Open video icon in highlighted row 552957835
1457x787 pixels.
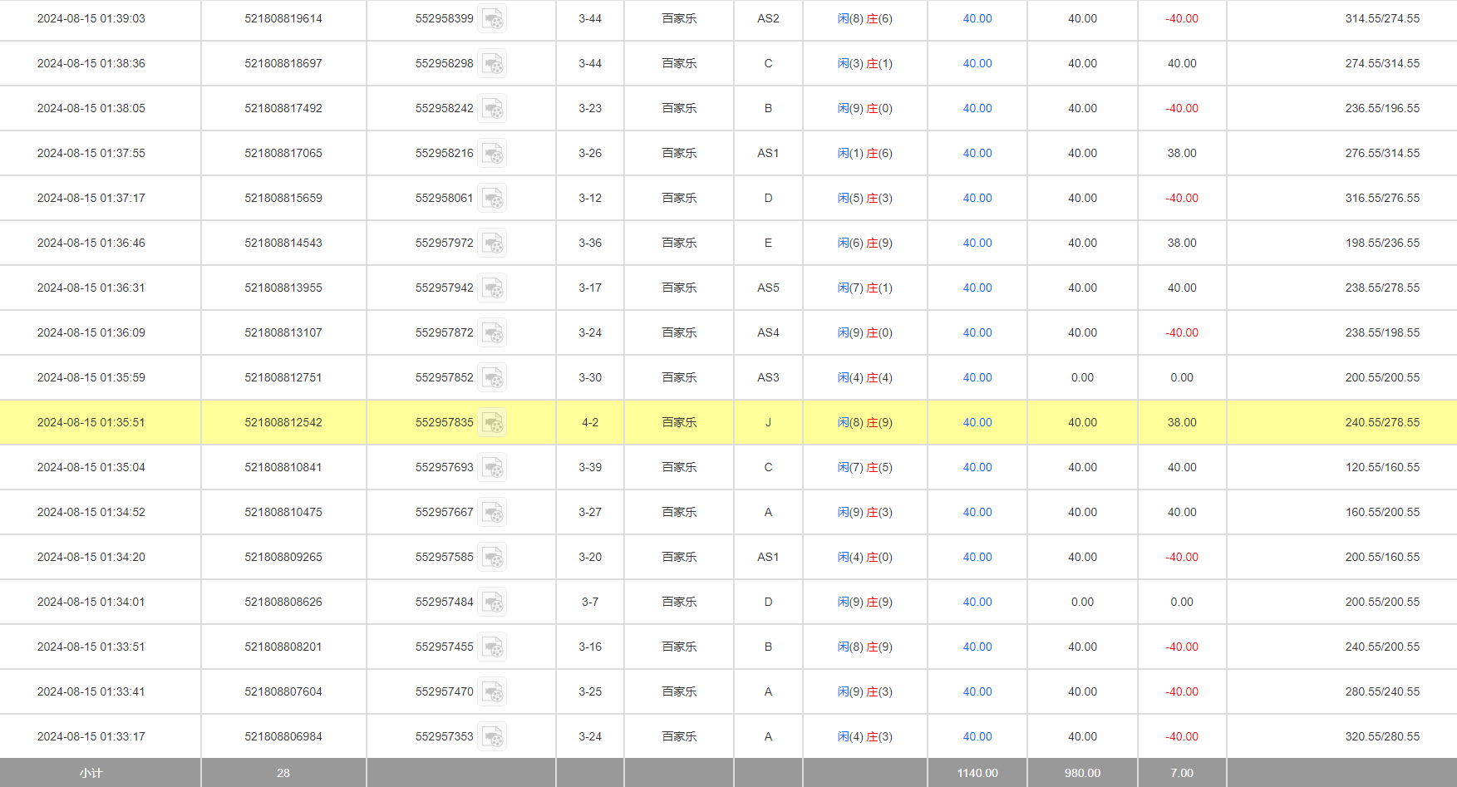coord(492,423)
